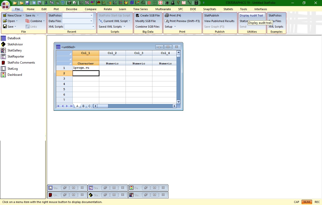Click the floppy disk save icon

coord(27,3)
